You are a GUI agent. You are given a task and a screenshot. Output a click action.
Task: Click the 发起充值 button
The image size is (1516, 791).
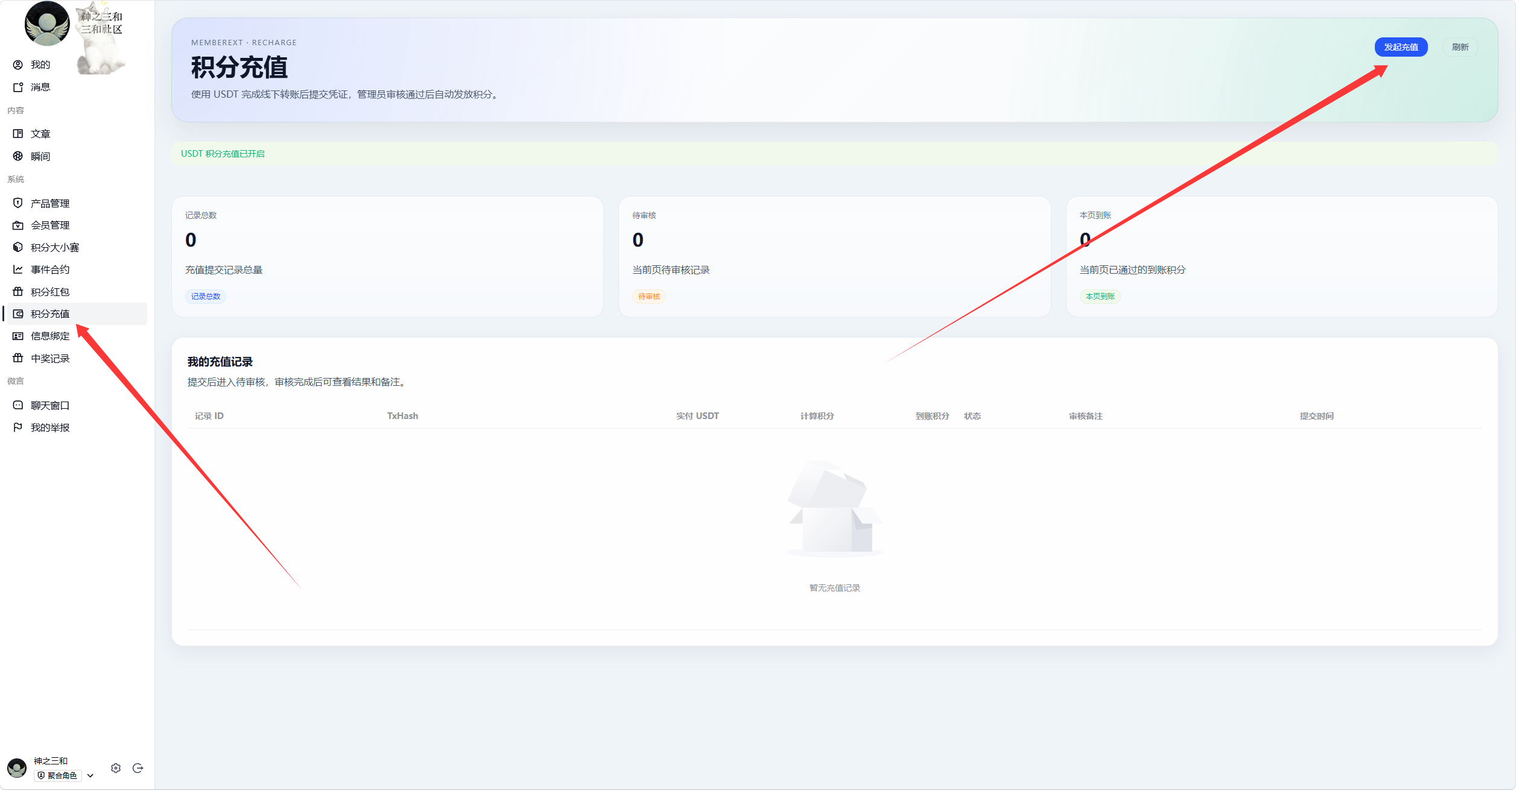point(1401,47)
